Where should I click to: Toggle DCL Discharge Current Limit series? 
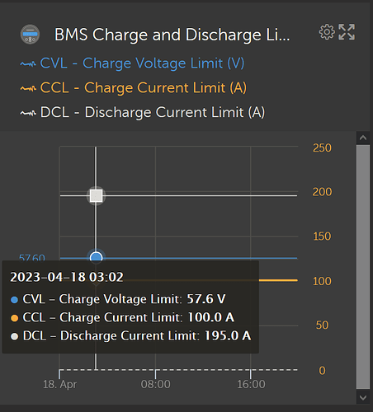point(153,112)
